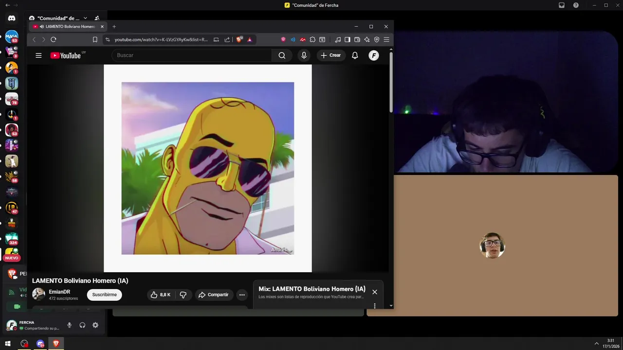Click Brave Rewards triangle icon

(250, 39)
